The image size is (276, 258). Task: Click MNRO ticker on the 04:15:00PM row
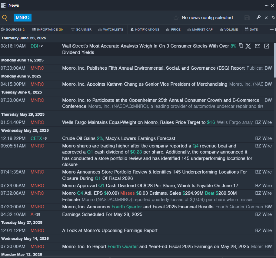click(37, 84)
